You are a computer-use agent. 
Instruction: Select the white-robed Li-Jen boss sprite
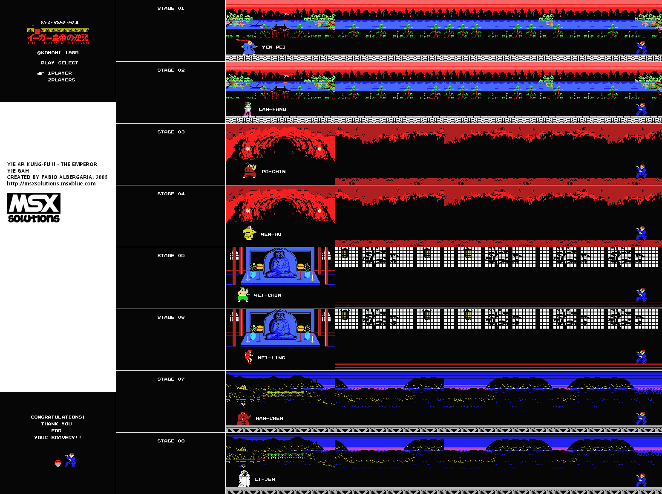click(244, 478)
